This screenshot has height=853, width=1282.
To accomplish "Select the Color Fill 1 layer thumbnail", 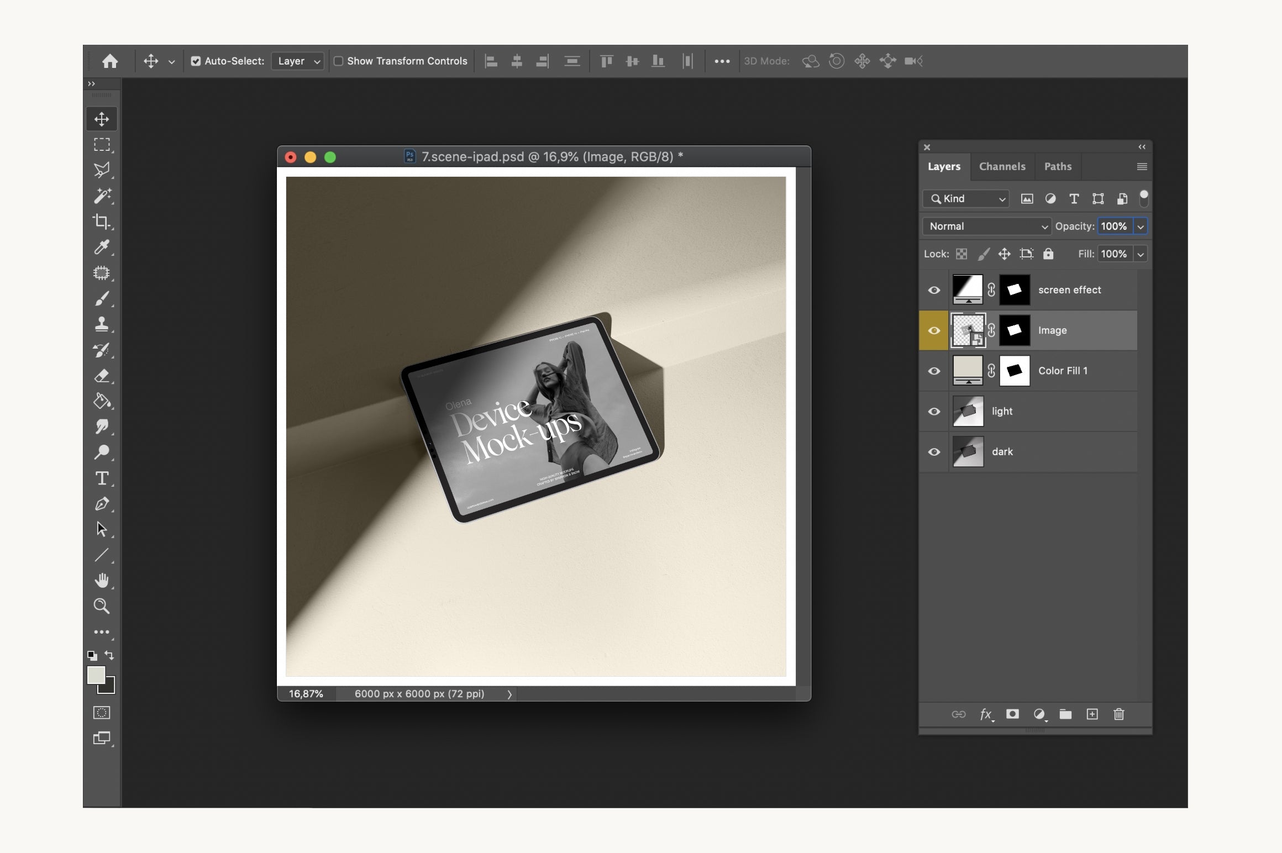I will coord(966,370).
